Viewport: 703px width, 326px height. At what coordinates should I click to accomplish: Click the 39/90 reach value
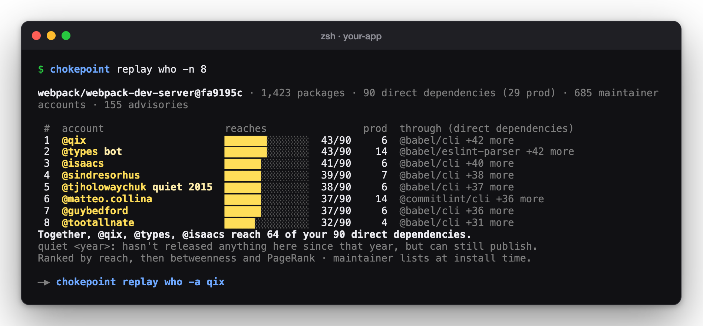coord(336,175)
